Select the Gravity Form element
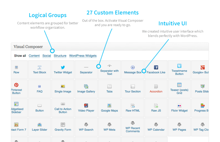Screen dimensions: 220x142 pyautogui.click(x=63, y=127)
